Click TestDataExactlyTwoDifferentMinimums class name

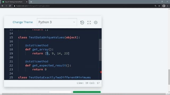(x=59, y=77)
